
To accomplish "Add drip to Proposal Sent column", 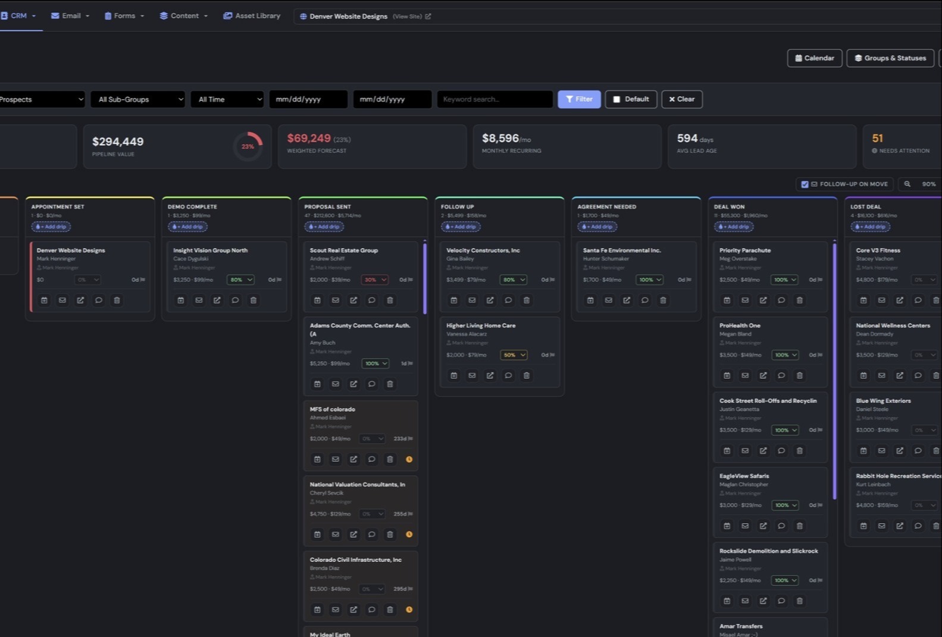I will coord(324,227).
